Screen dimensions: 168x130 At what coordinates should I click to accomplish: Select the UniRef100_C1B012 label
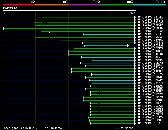151,103
